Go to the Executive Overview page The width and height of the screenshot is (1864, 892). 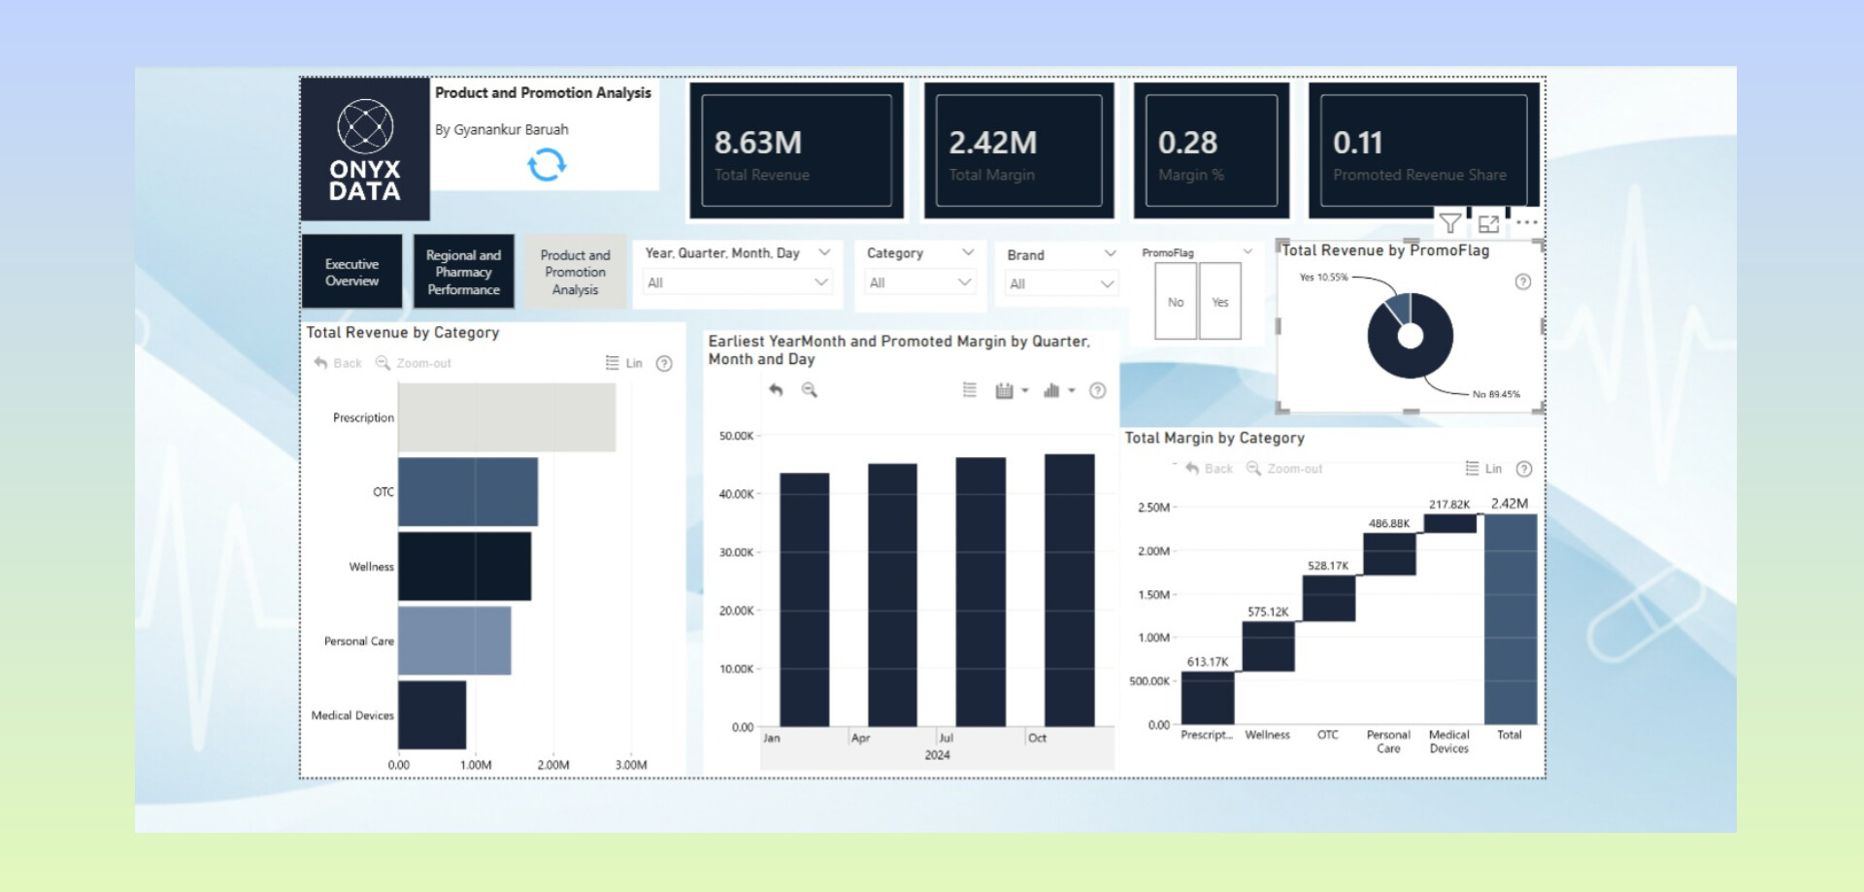[351, 272]
